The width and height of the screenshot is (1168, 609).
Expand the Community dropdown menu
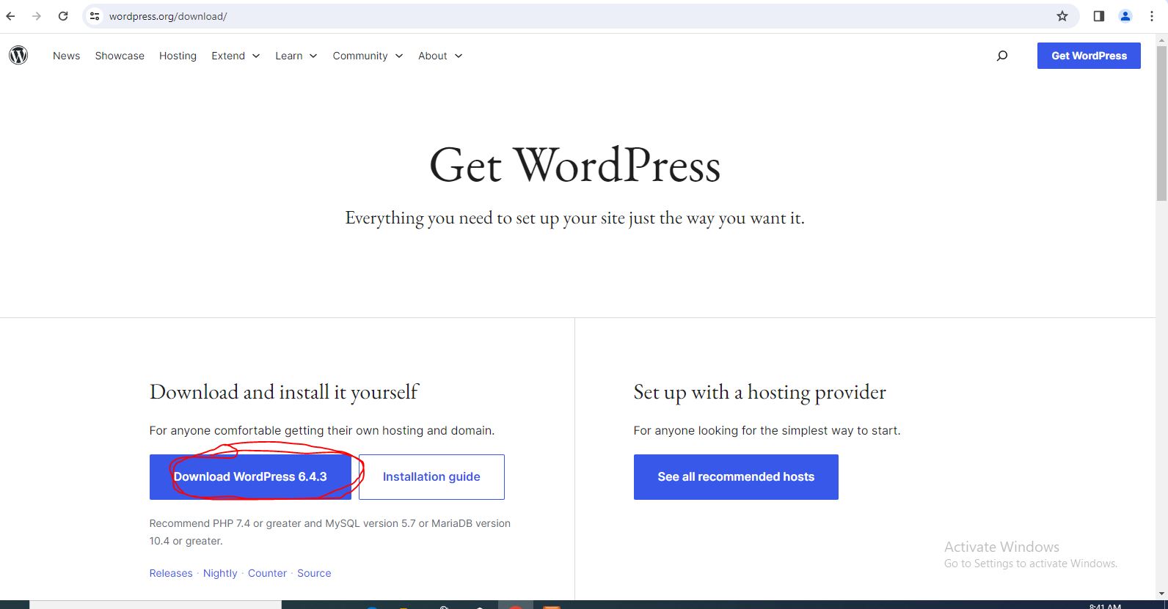pyautogui.click(x=368, y=56)
